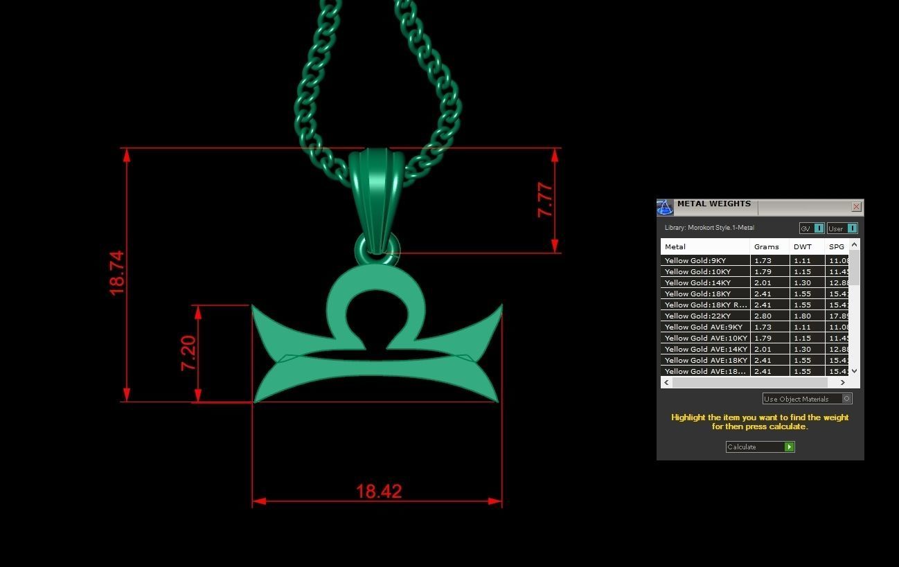Click the Library: Morokort Style.1-Metal label
The image size is (899, 567).
[709, 228]
